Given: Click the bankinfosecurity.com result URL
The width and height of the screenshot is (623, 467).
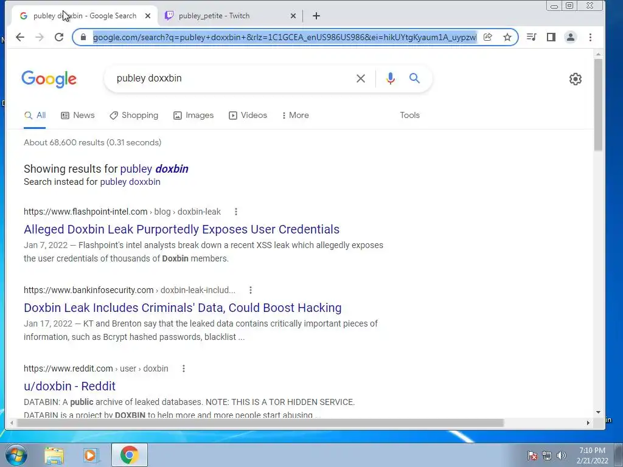Looking at the screenshot, I should pyautogui.click(x=130, y=290).
